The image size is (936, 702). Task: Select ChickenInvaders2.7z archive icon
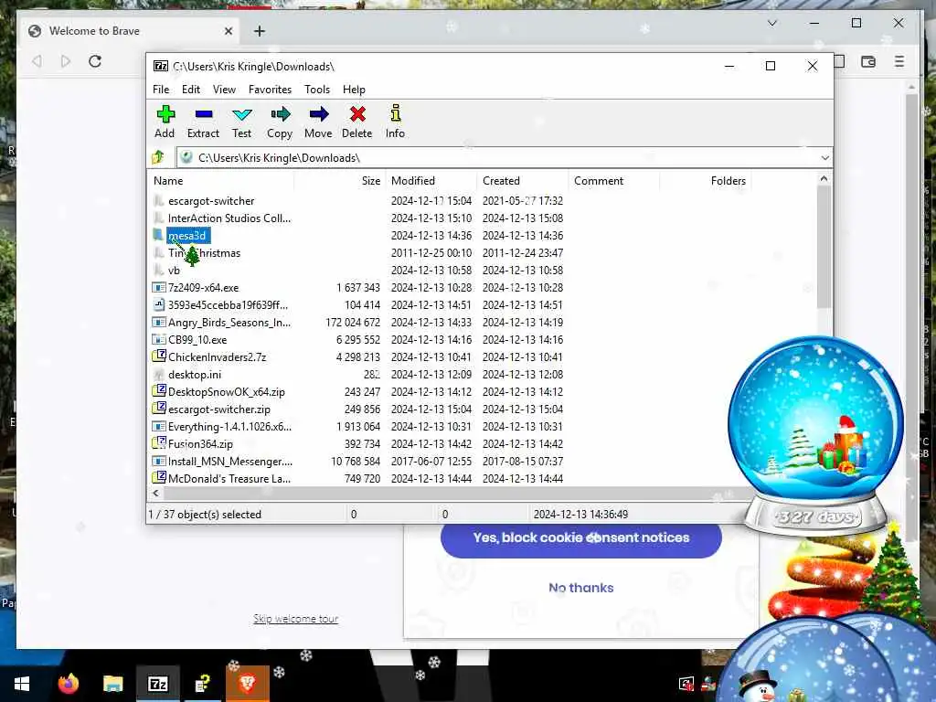[x=159, y=356]
